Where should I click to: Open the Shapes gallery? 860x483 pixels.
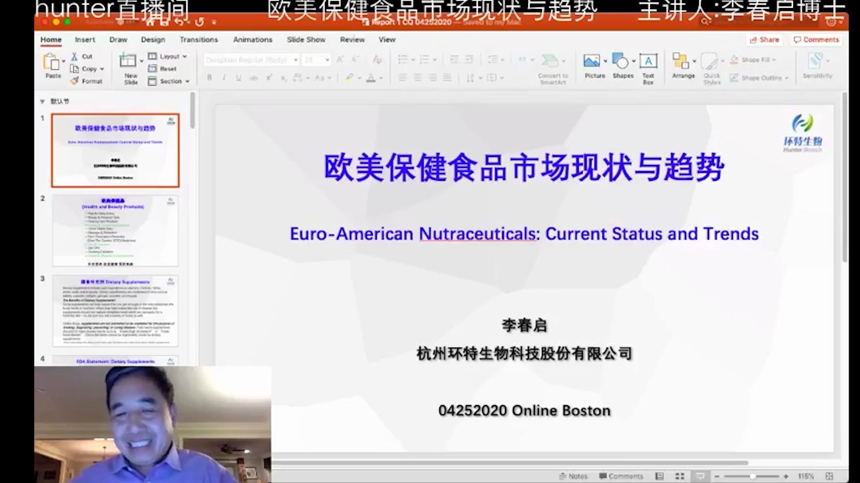point(623,66)
